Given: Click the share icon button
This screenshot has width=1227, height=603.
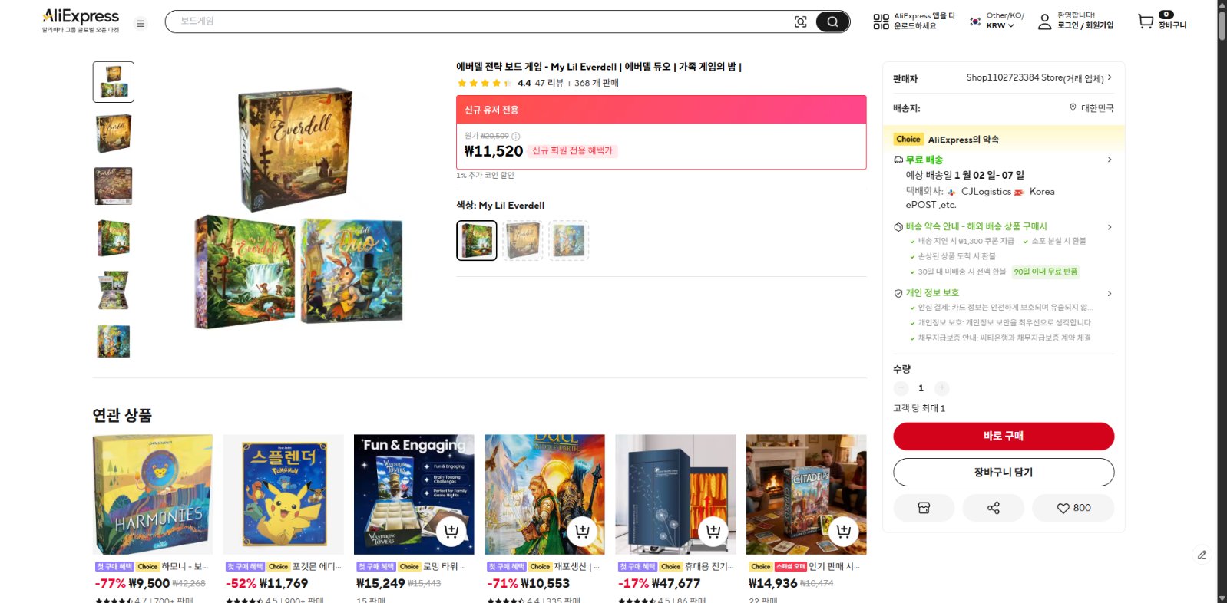Looking at the screenshot, I should [x=993, y=508].
